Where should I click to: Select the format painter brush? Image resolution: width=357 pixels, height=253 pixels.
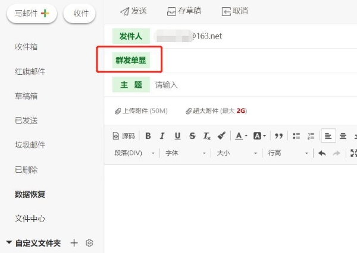221,136
